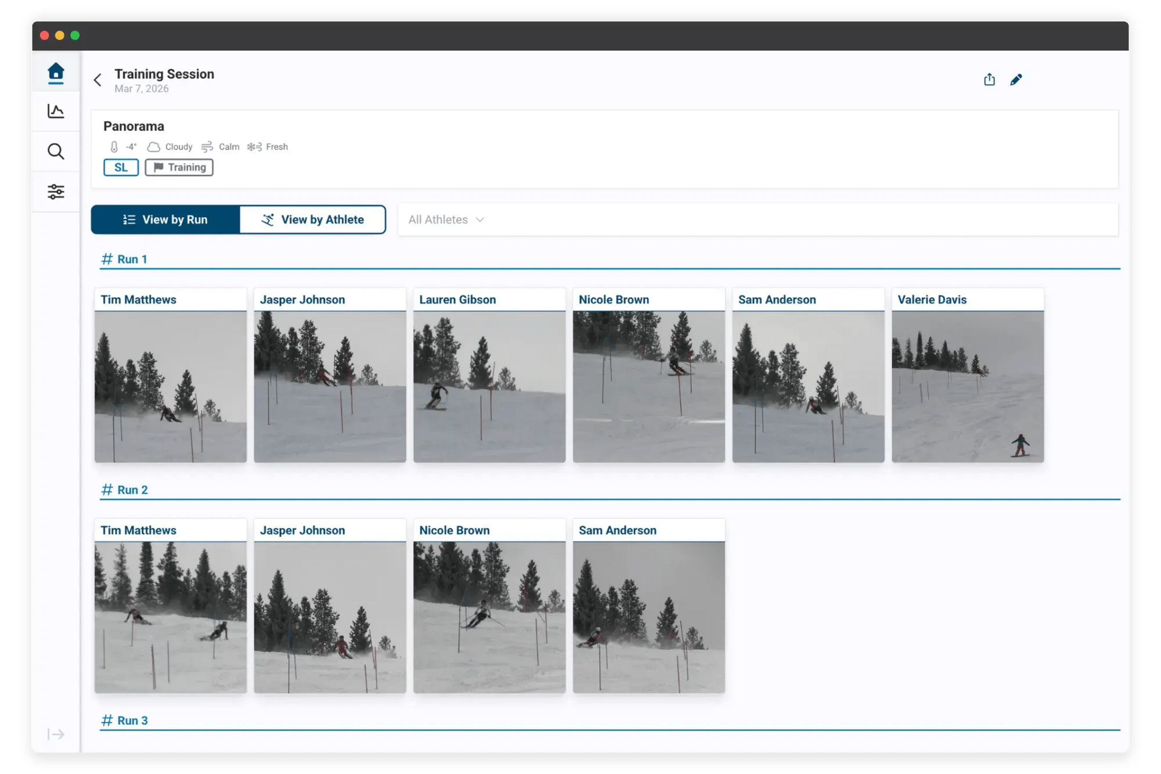Click Sam Anderson's name in Run 2
The height and width of the screenshot is (774, 1161).
coord(617,530)
